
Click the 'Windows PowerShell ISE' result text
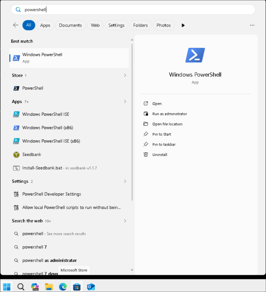coord(46,114)
